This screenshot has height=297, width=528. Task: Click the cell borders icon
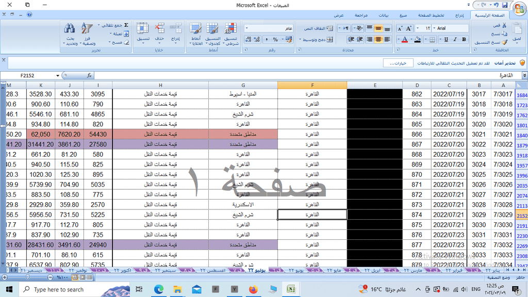[x=432, y=39]
